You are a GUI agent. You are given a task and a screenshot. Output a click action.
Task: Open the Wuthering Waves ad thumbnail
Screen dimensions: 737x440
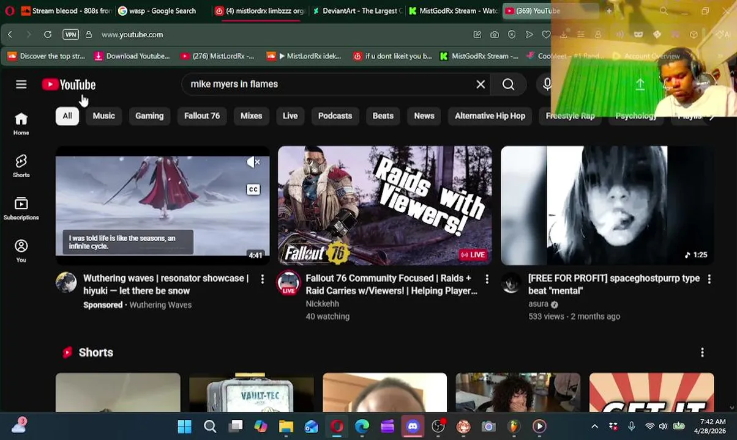click(x=162, y=205)
